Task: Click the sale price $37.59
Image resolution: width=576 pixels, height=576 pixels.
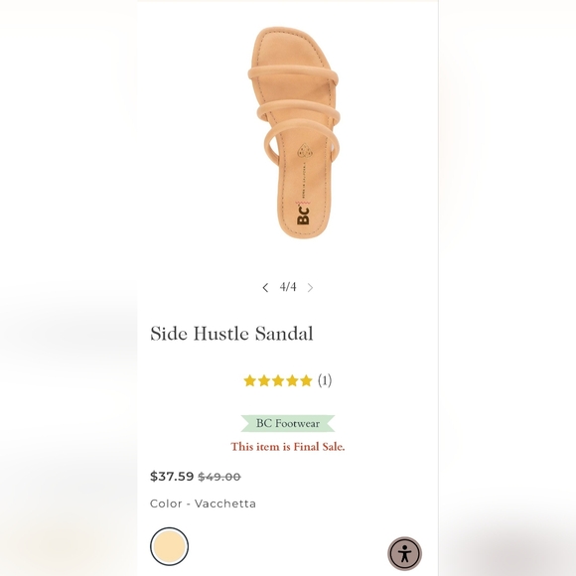Action: click(172, 477)
